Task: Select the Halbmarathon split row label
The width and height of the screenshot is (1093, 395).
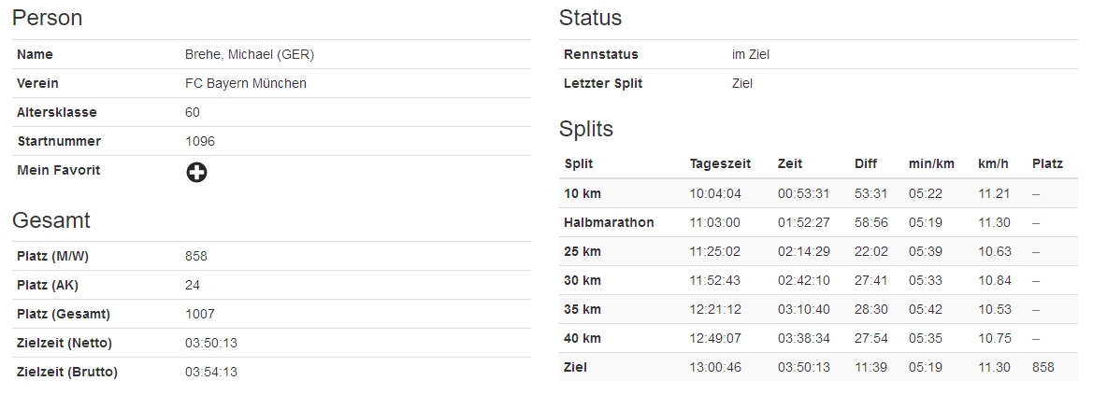Action: coord(609,222)
